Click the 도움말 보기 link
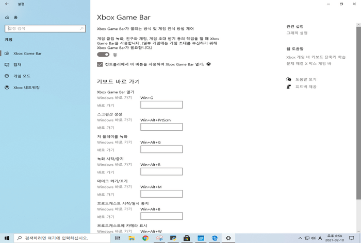The width and height of the screenshot is (361, 243). [x=306, y=79]
